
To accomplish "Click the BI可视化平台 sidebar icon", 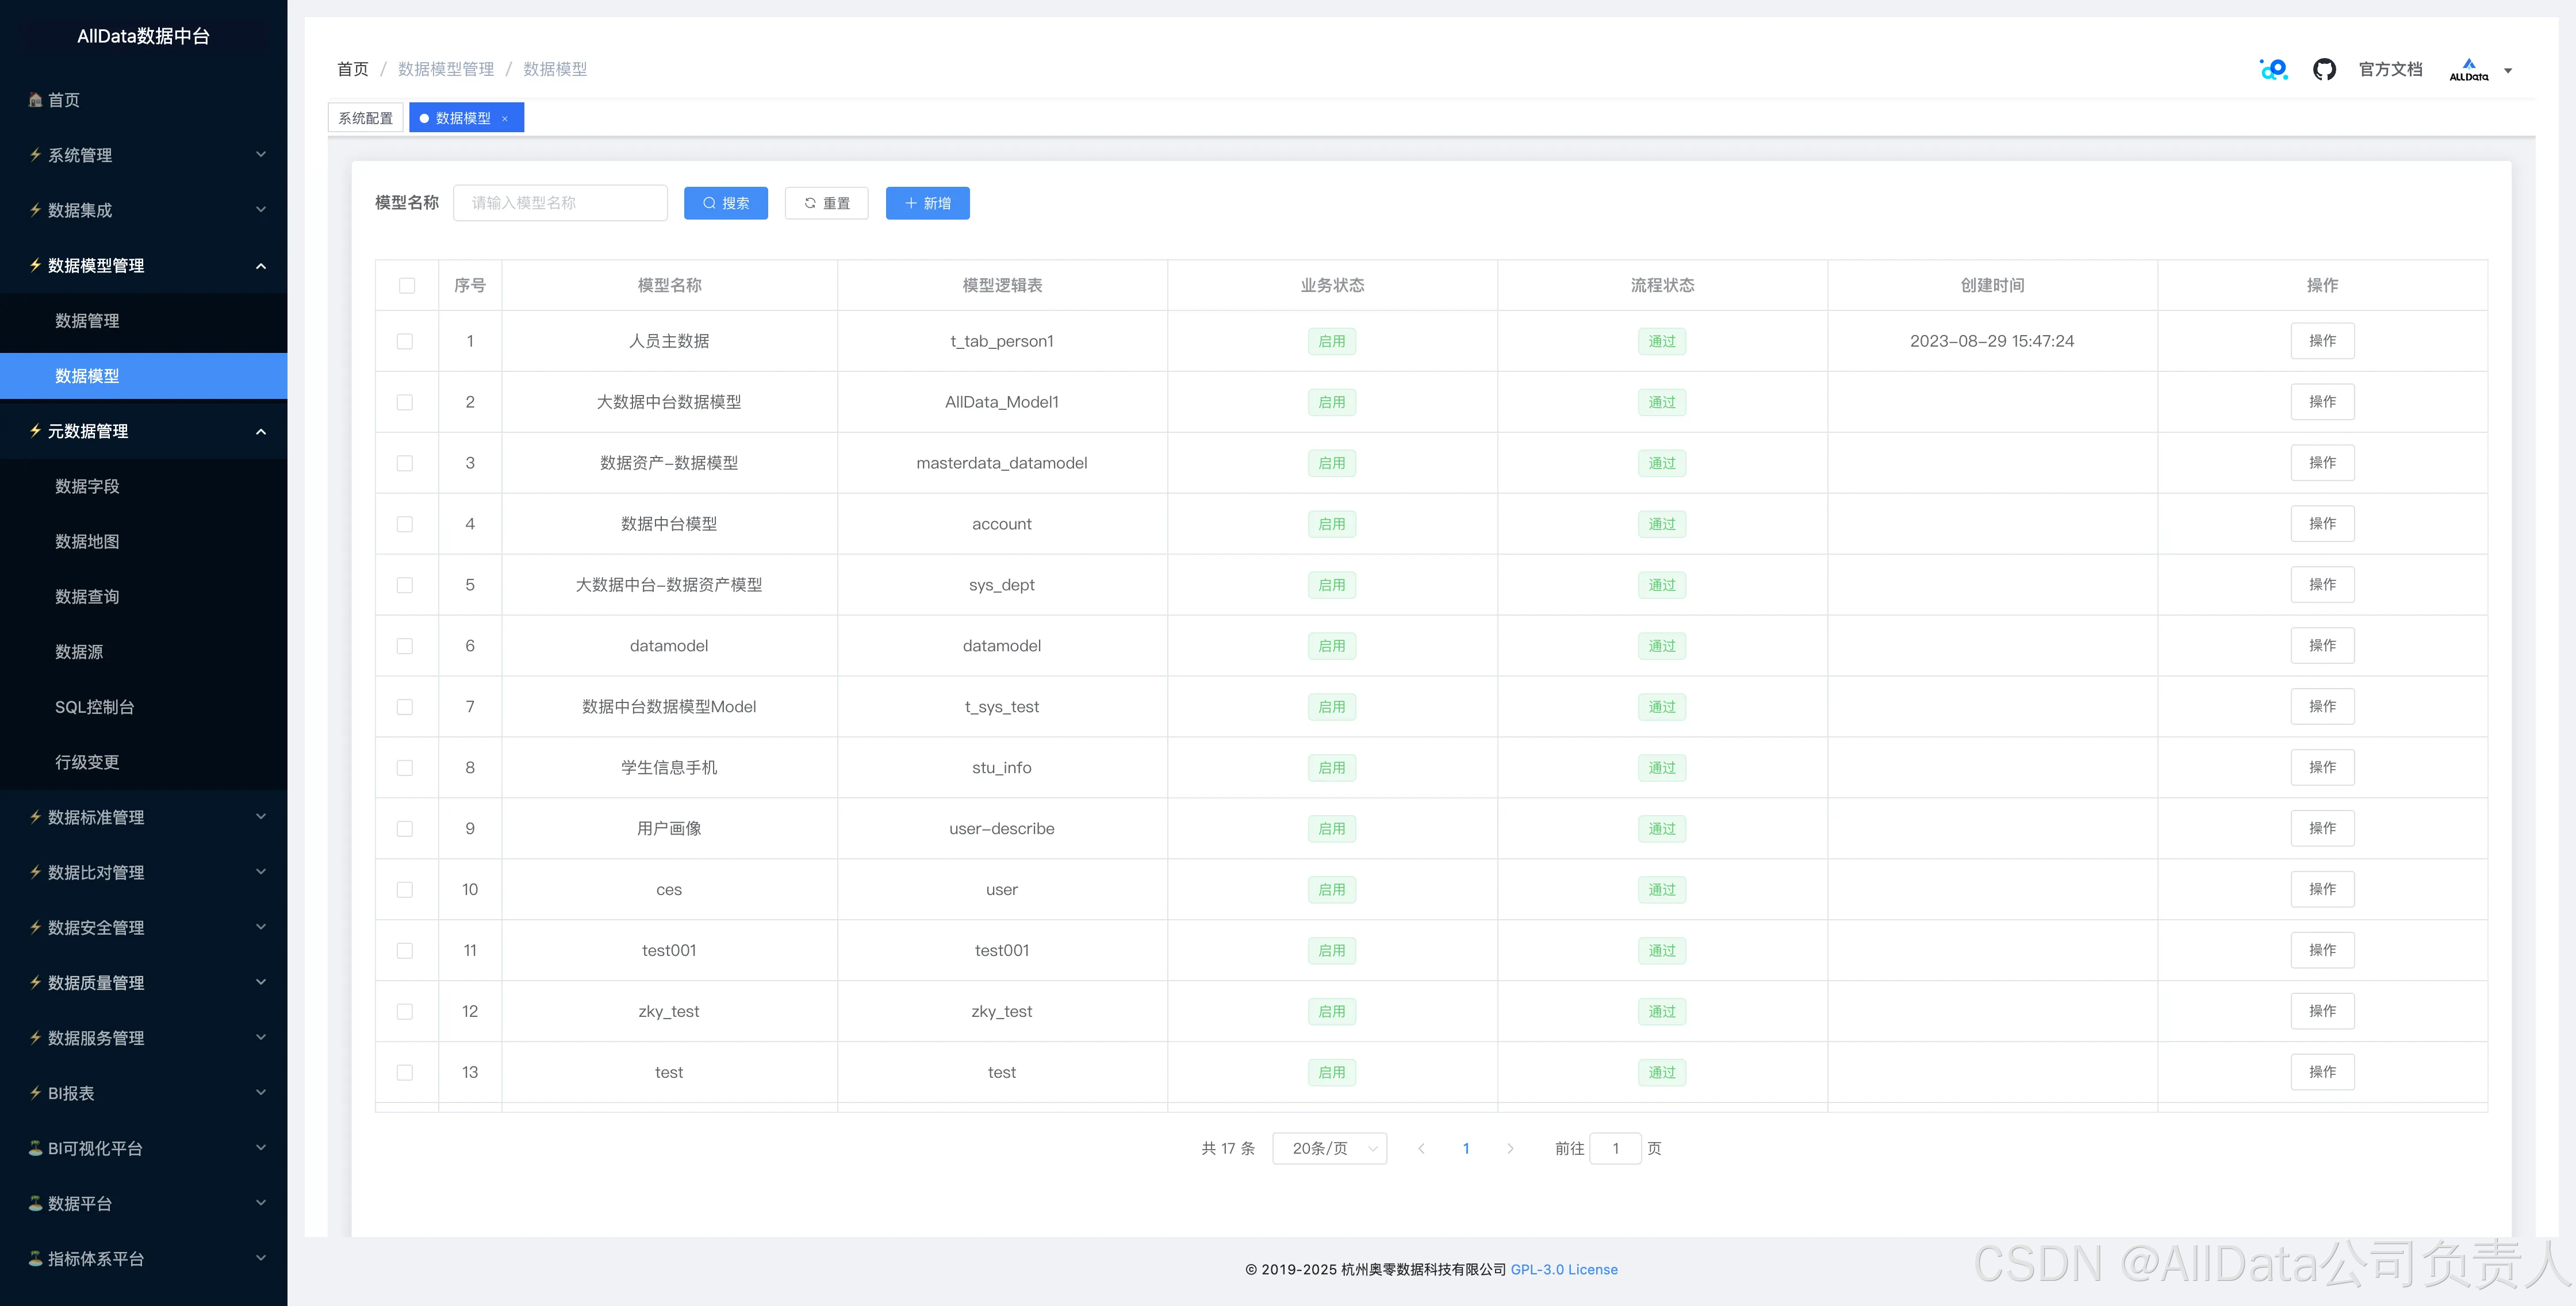I will pyautogui.click(x=36, y=1148).
